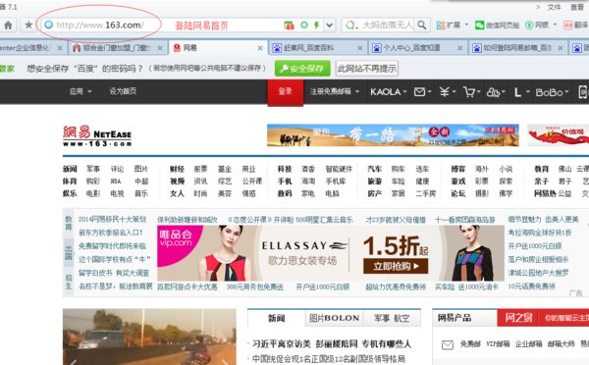Viewport: 589px width, 365px height.
Task: Open the 扩展 extensions toolbar item
Action: [449, 26]
